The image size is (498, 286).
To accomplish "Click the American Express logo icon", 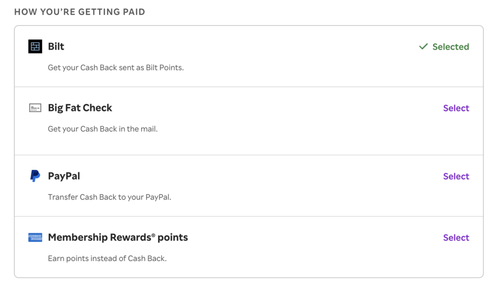I will 35,237.
